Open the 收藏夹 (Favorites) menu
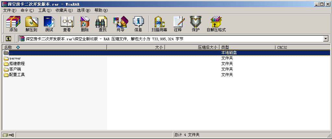Viewport: 332px width, 139px height. pyautogui.click(x=64, y=10)
